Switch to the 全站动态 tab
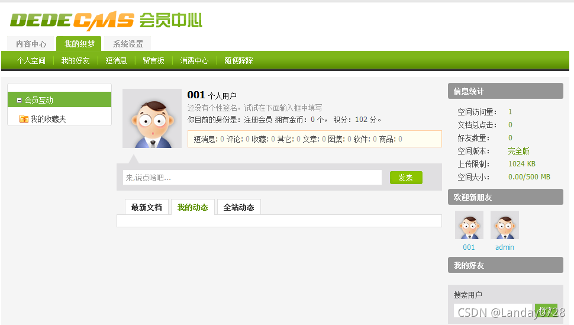The height and width of the screenshot is (325, 574). pos(238,207)
